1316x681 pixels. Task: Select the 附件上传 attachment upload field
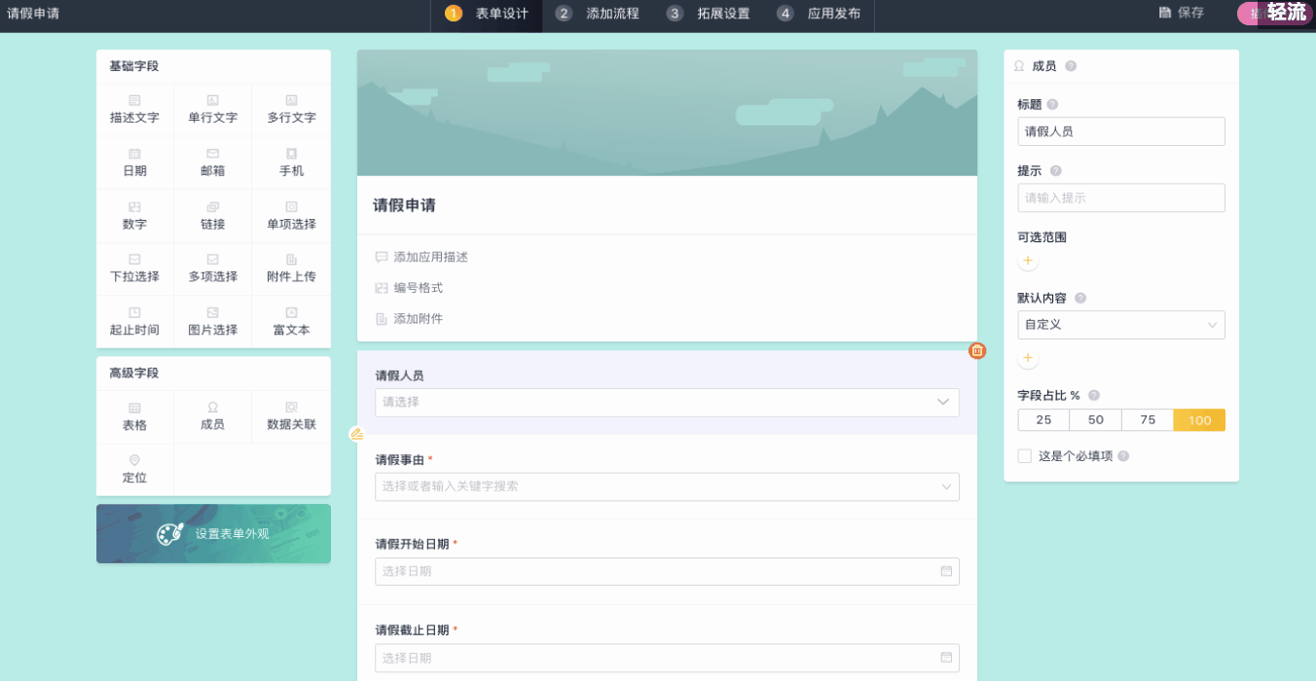(290, 269)
